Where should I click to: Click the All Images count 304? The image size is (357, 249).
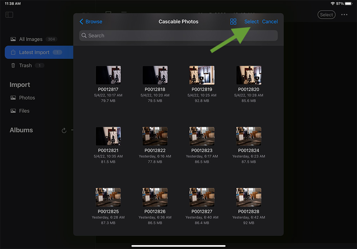51,39
